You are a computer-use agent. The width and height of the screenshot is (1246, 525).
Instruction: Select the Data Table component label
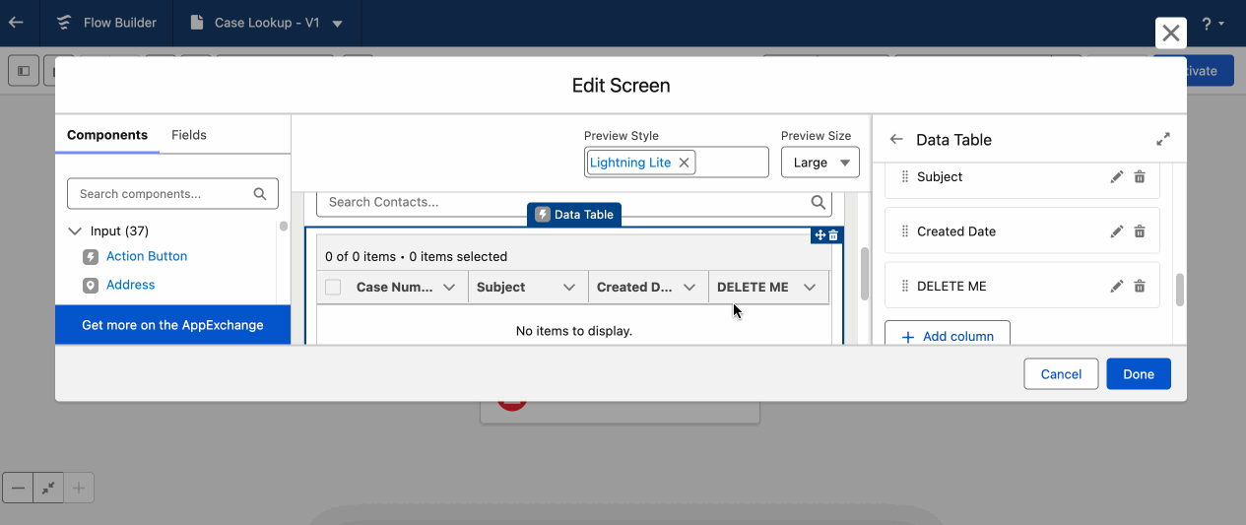click(x=574, y=214)
